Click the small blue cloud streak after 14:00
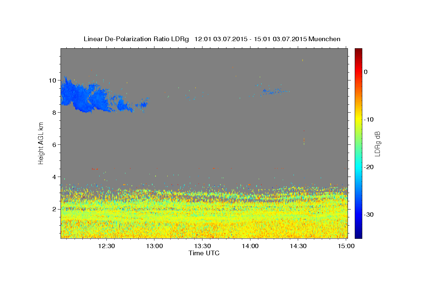430x286 pixels. [x=274, y=92]
